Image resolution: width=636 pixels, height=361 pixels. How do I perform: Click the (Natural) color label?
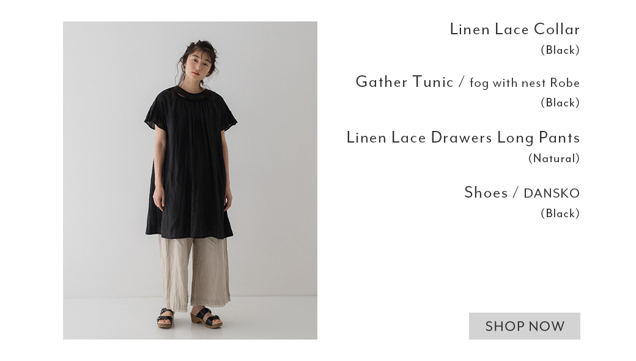pyautogui.click(x=553, y=158)
